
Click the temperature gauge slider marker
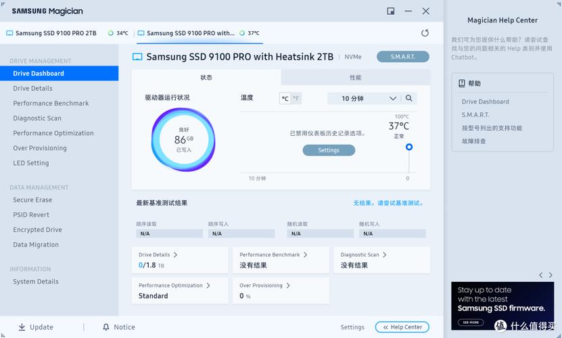[x=408, y=147]
